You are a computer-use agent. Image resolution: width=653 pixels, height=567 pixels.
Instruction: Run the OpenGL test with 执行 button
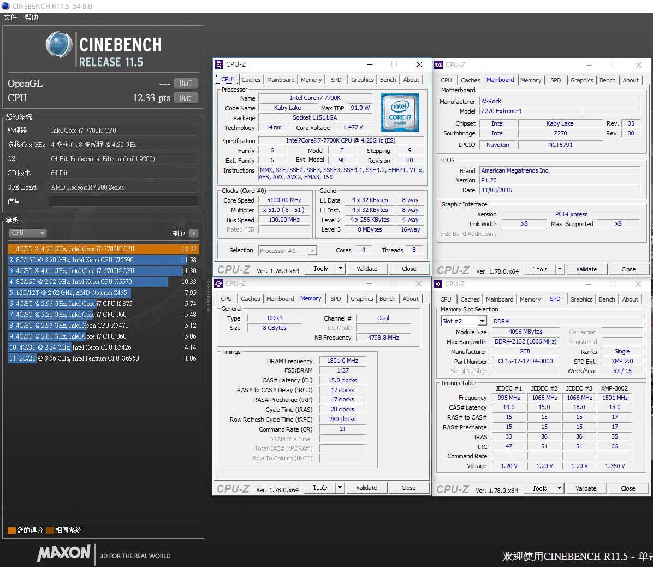186,84
